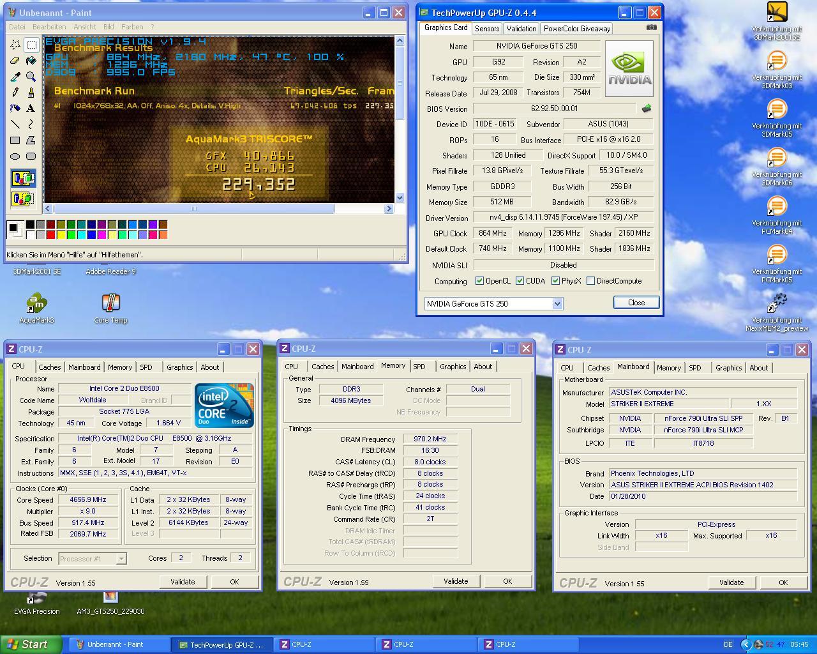
Task: Pick the Eraser tool in Paint
Action: pyautogui.click(x=15, y=61)
